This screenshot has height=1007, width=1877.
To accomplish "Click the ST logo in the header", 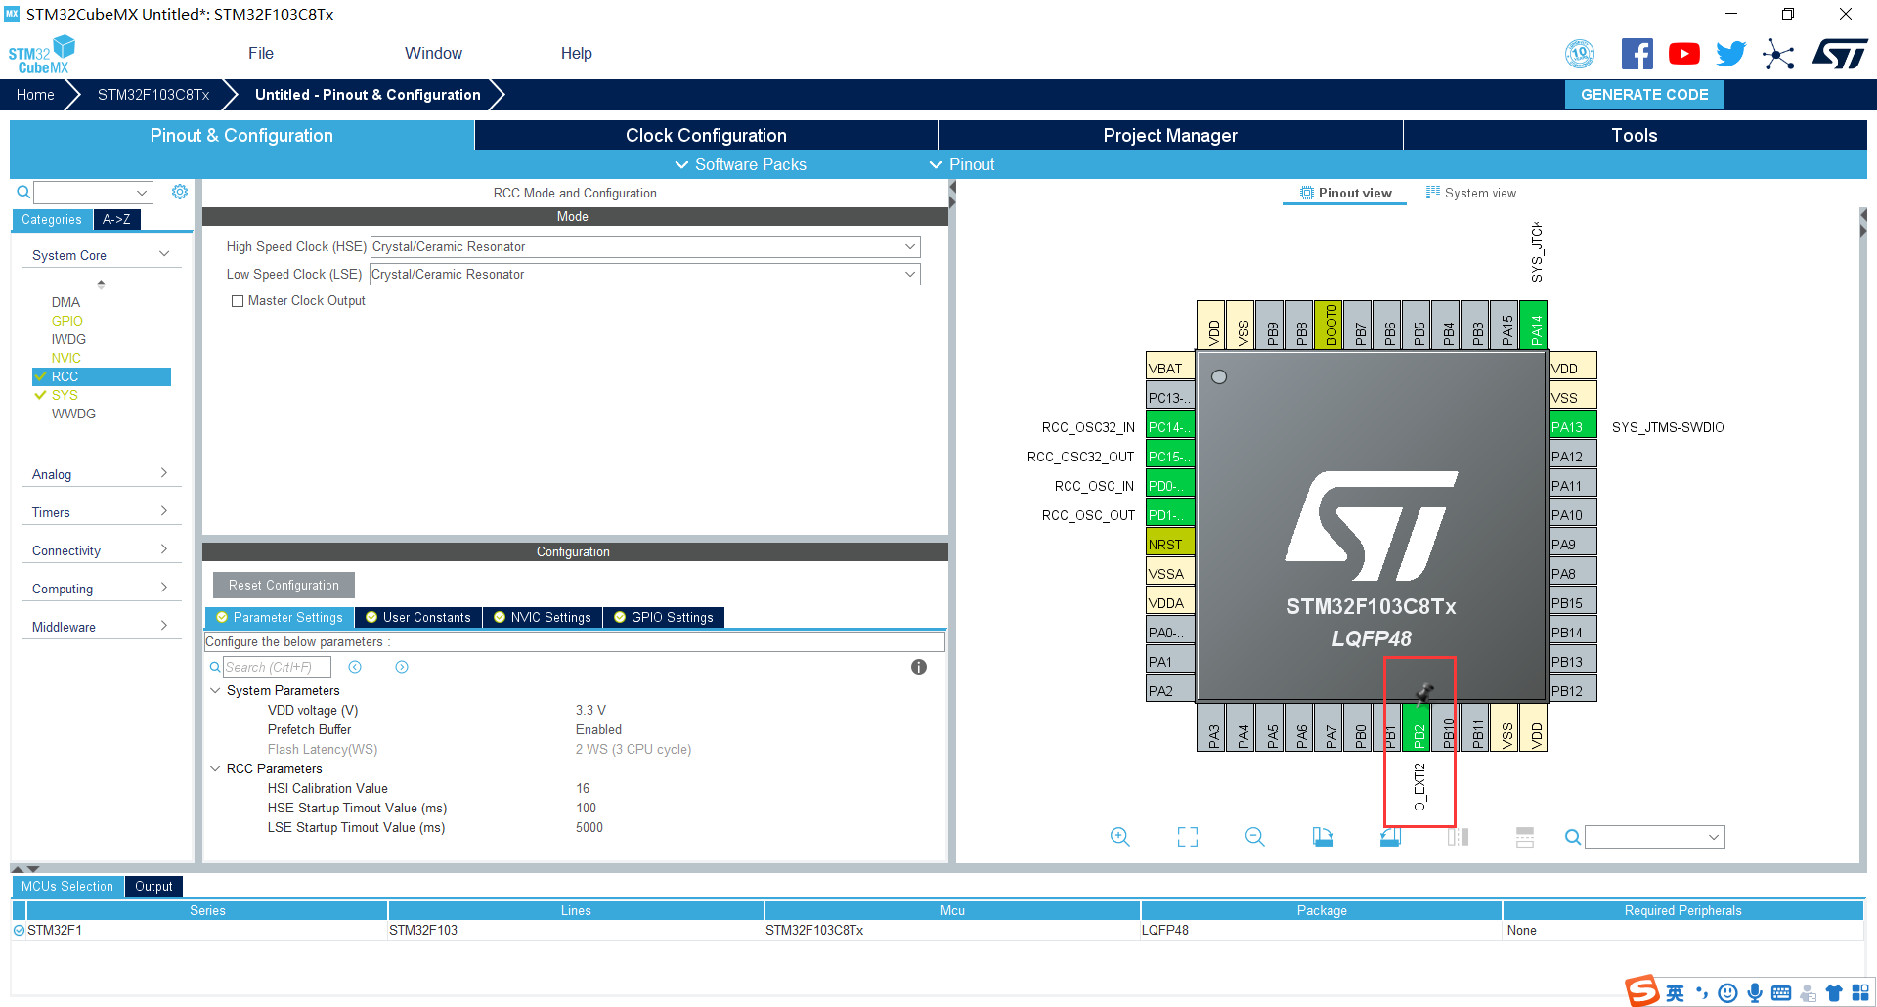I will [x=1840, y=54].
